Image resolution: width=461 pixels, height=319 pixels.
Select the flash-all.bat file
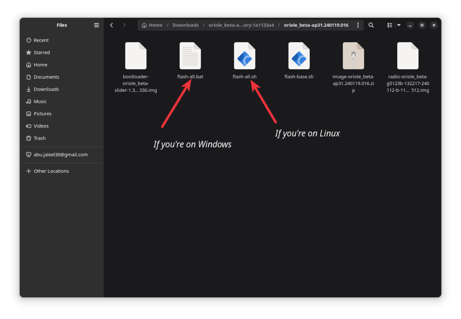click(190, 56)
